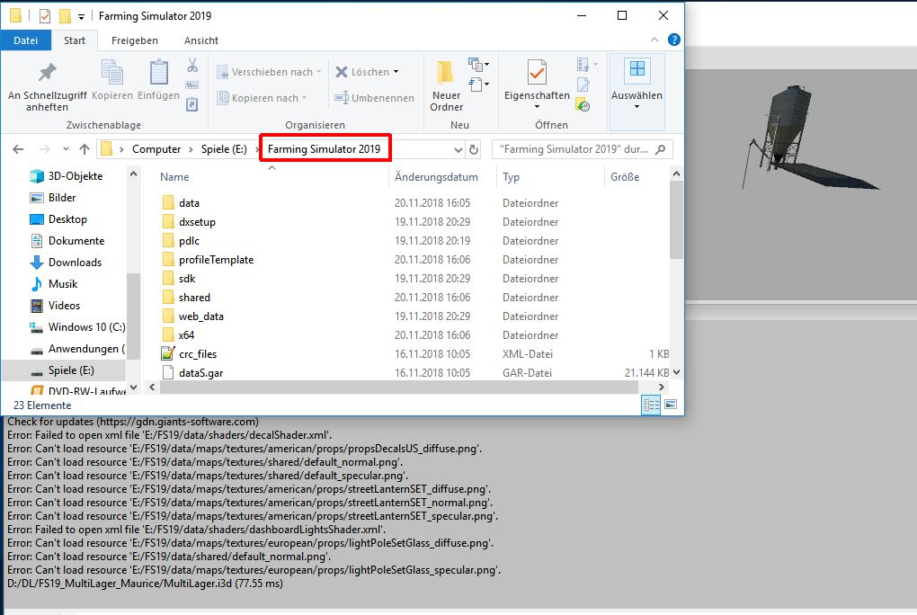
Task: Switch to details view layout
Action: click(x=651, y=405)
